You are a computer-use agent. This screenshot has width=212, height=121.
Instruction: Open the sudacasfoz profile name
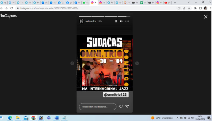[x=90, y=21]
